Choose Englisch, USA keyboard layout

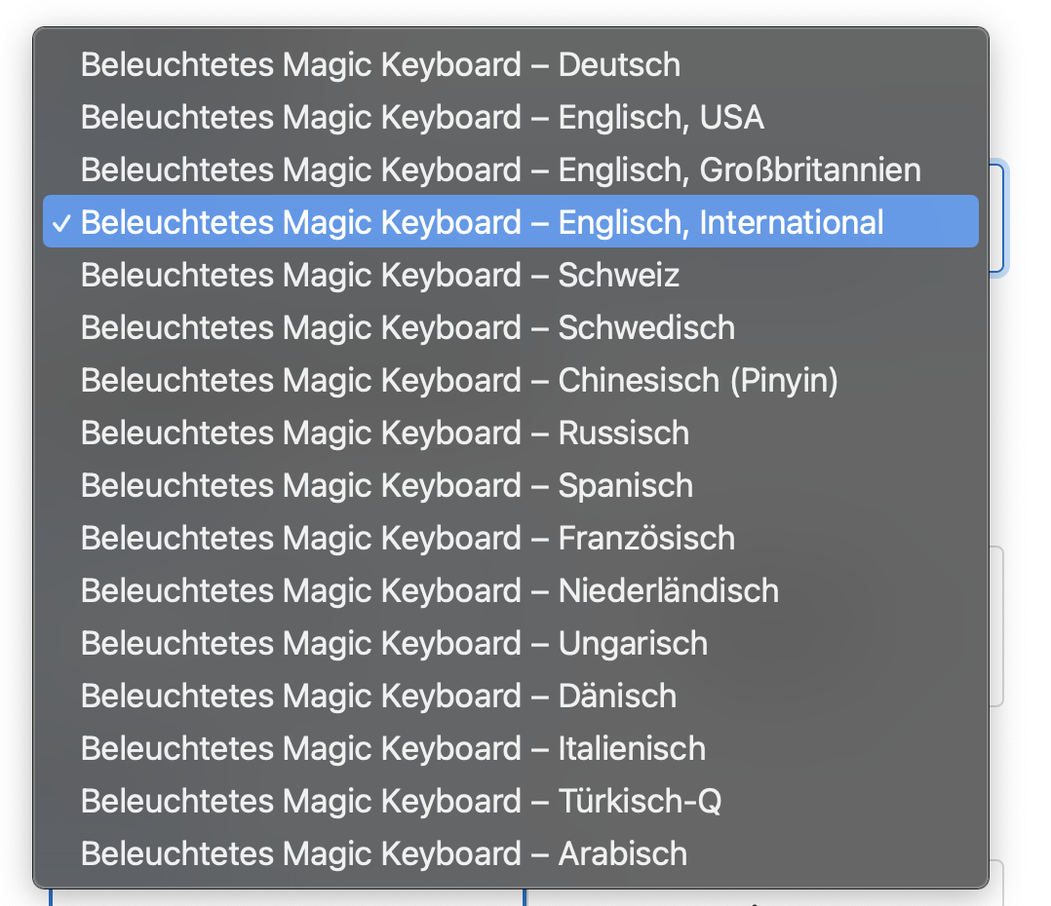pyautogui.click(x=422, y=118)
